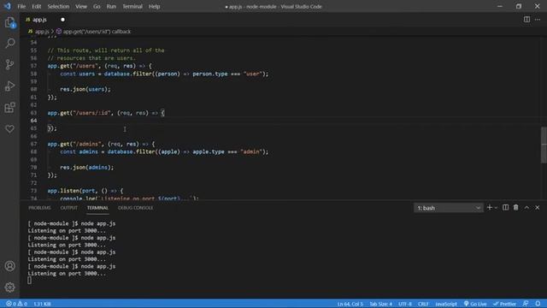Click the heart icon in activity bar
This screenshot has width=547, height=308.
coord(9,129)
